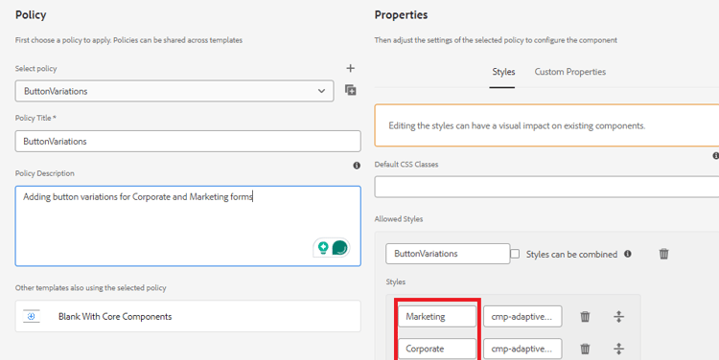This screenshot has height=360, width=719.
Task: Click inside the Policy Description text area
Action: pos(188,226)
